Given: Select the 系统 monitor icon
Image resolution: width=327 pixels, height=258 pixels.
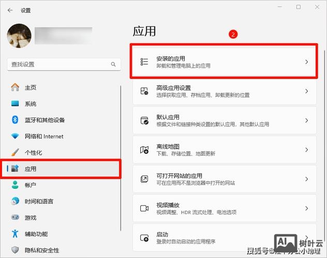Looking at the screenshot, I should [x=15, y=104].
